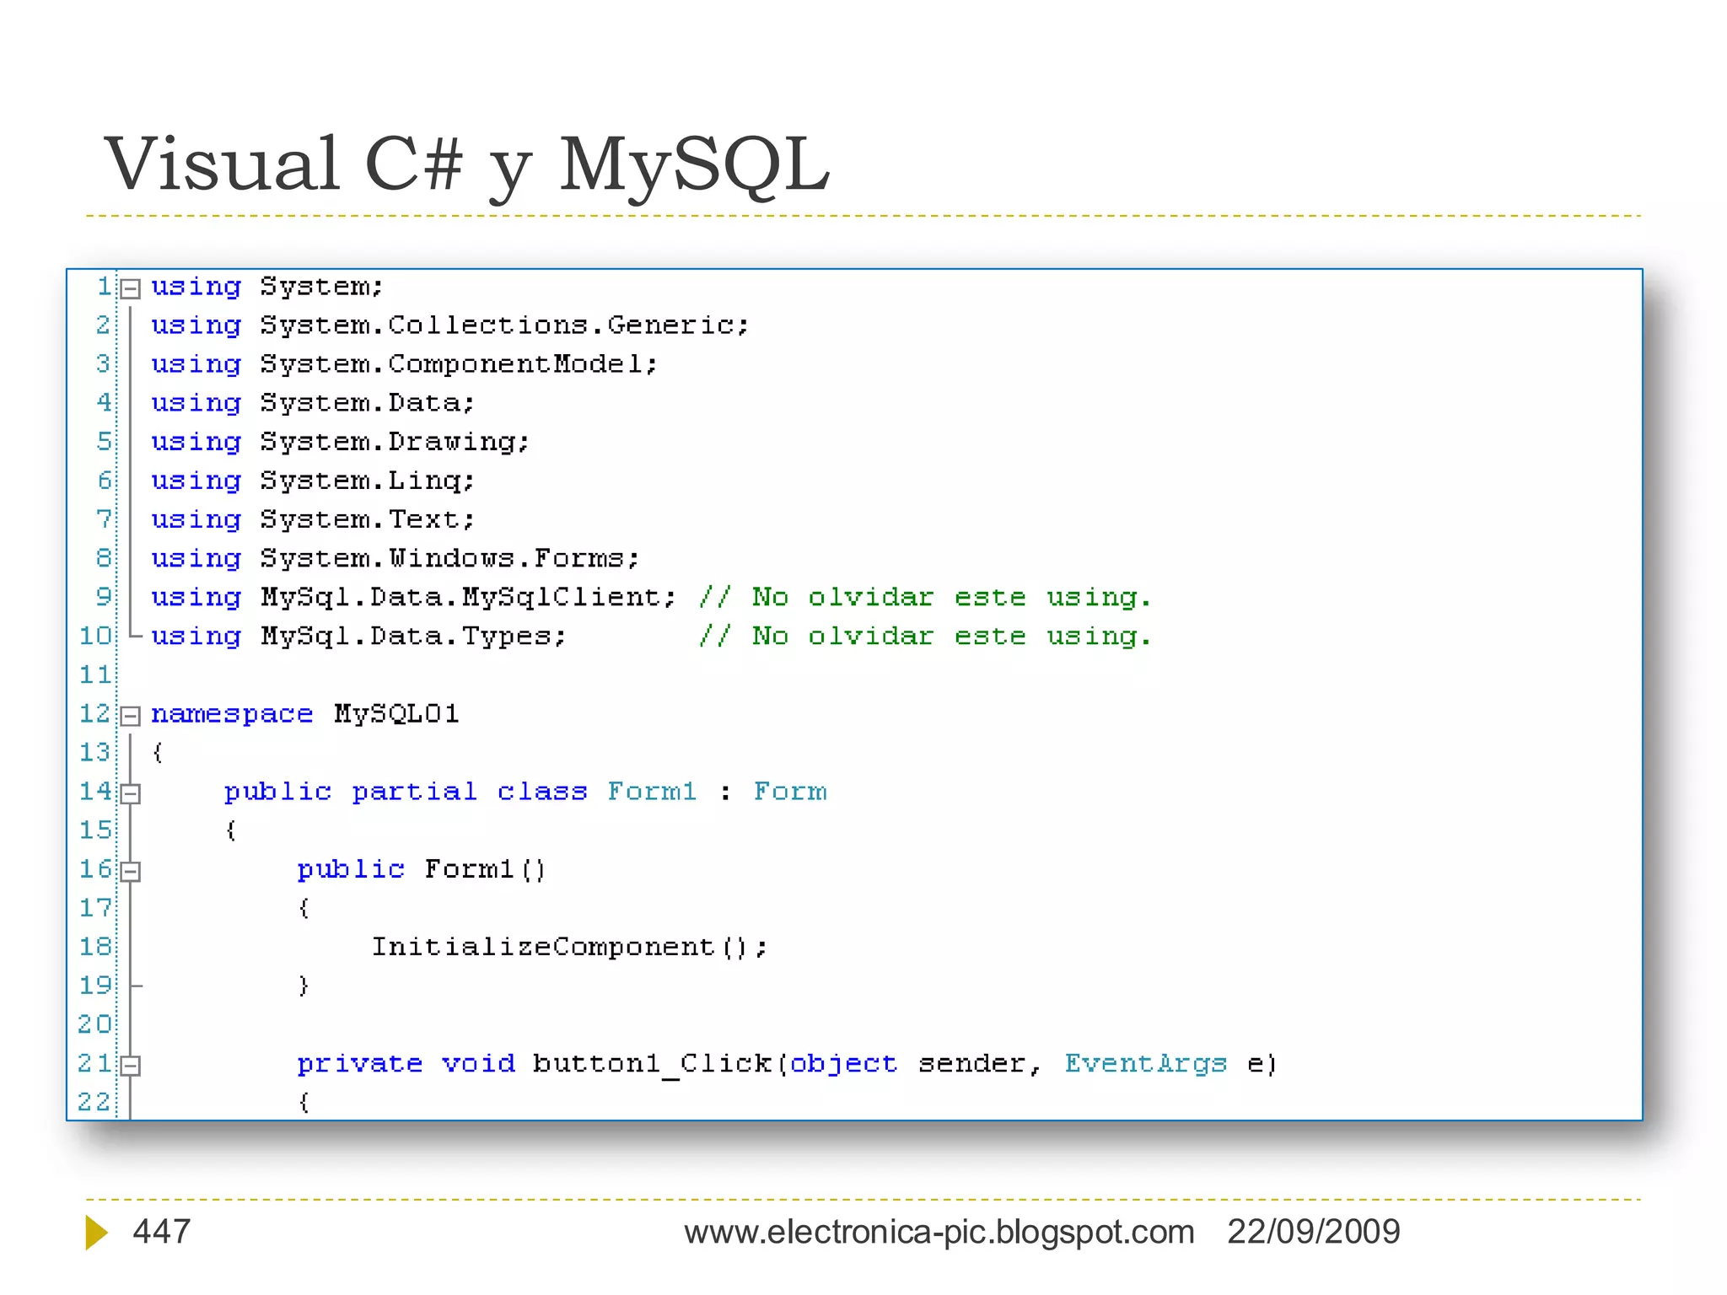The image size is (1727, 1295).
Task: Click line number 20 in the gutter
Action: point(95,1025)
